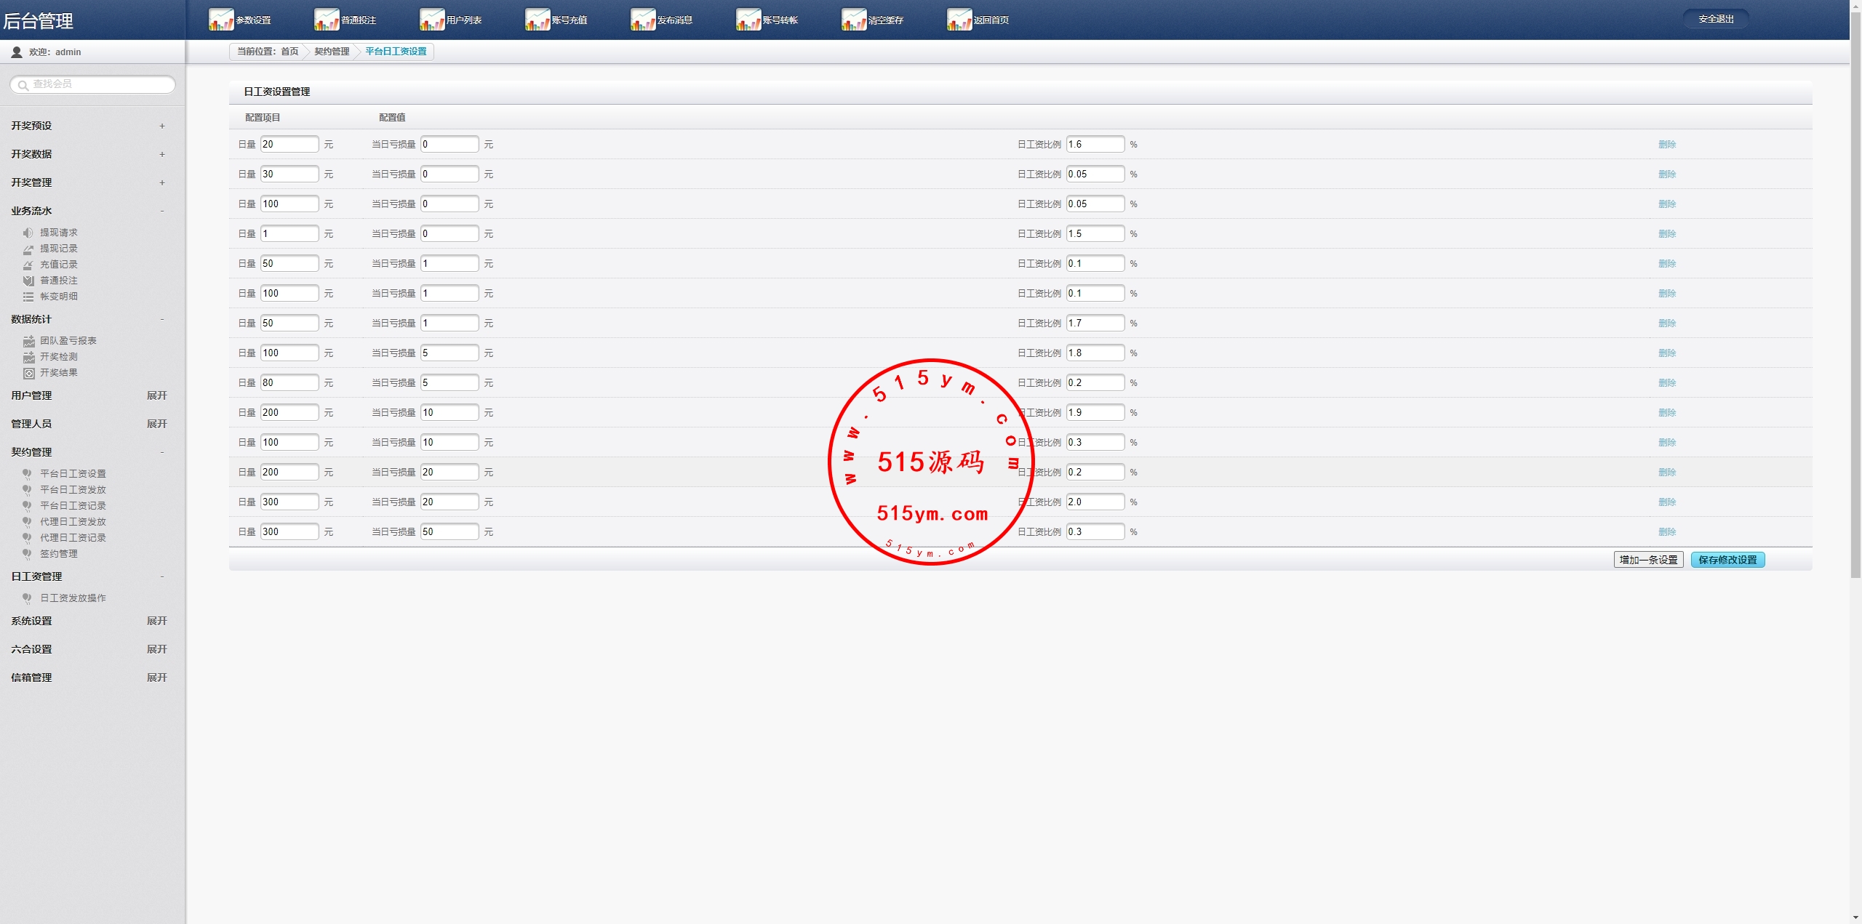Click the magnifier icon in the member search
This screenshot has width=1862, height=924.
(x=23, y=85)
